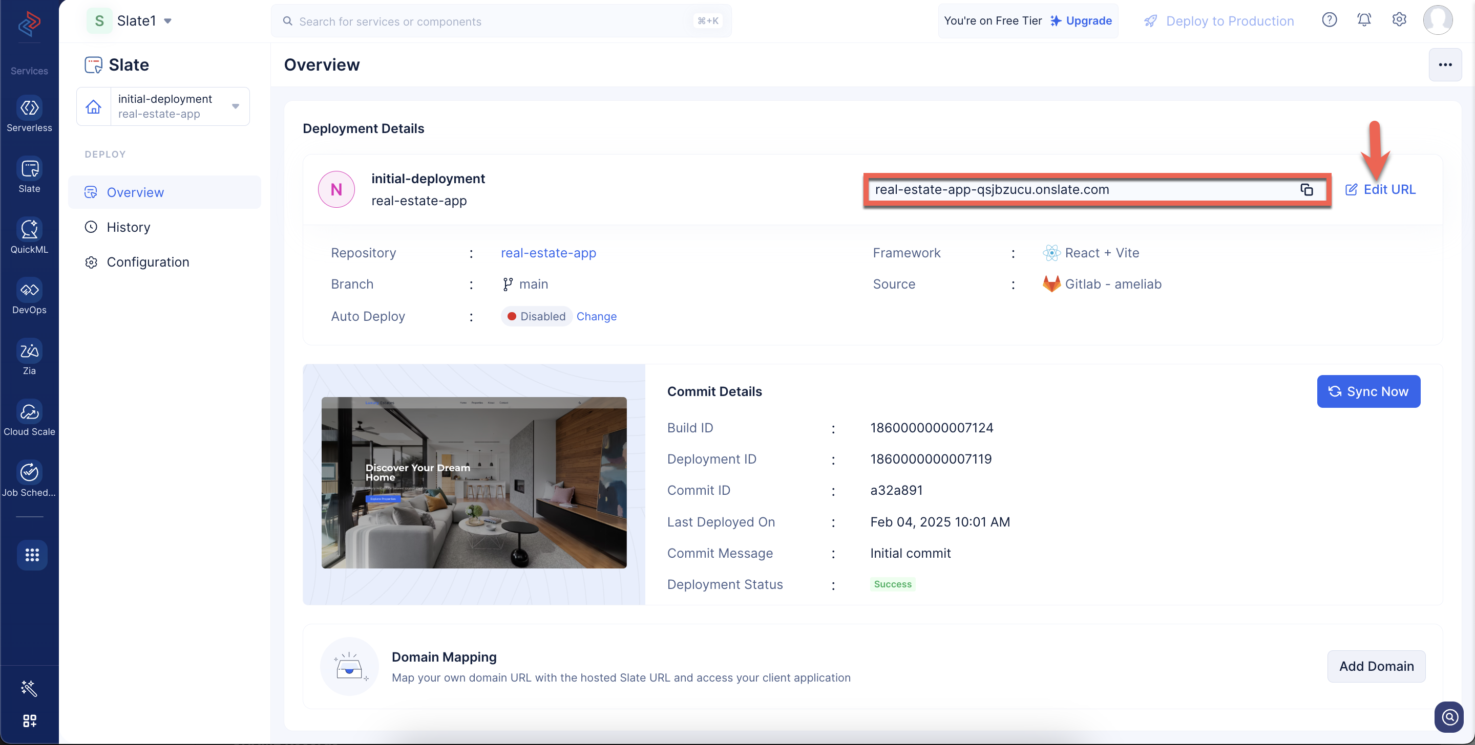1475x745 pixels.
Task: Open the three-dot more options menu
Action: tap(1445, 64)
